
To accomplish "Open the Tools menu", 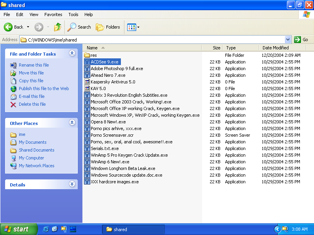I will pos(73,14).
